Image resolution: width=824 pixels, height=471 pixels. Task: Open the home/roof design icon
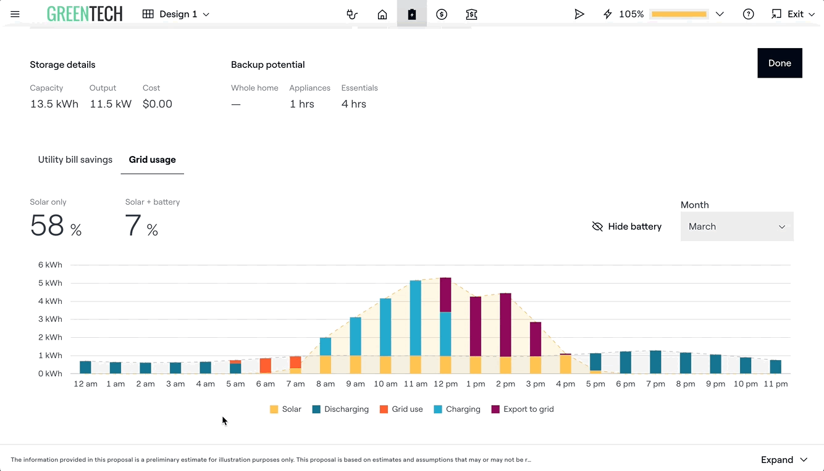382,14
